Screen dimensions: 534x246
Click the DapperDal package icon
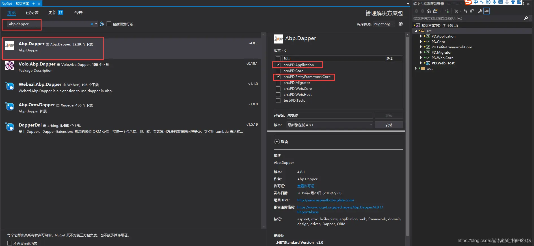(x=10, y=127)
